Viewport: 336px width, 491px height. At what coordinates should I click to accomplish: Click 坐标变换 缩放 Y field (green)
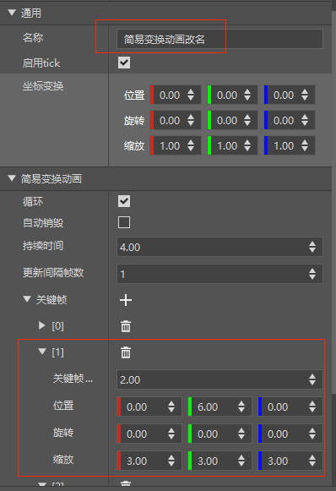point(232,145)
